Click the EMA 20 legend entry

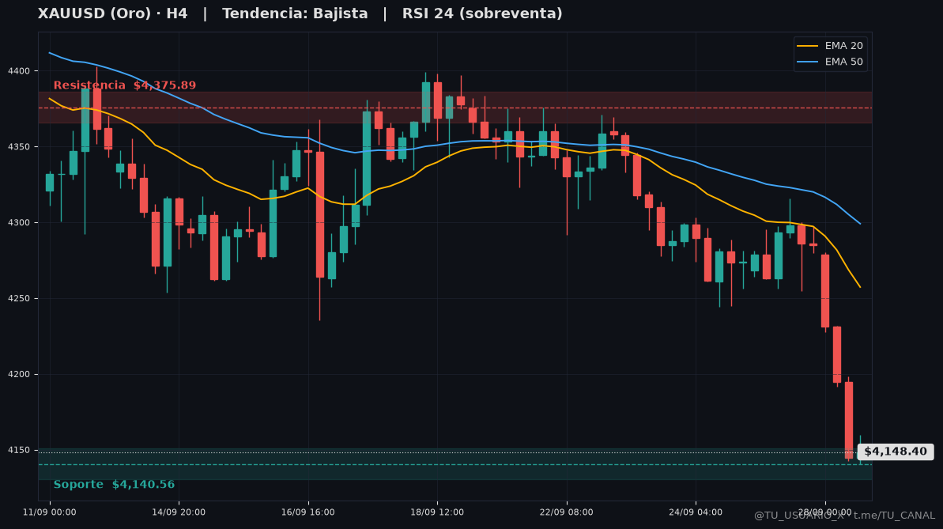830,46
